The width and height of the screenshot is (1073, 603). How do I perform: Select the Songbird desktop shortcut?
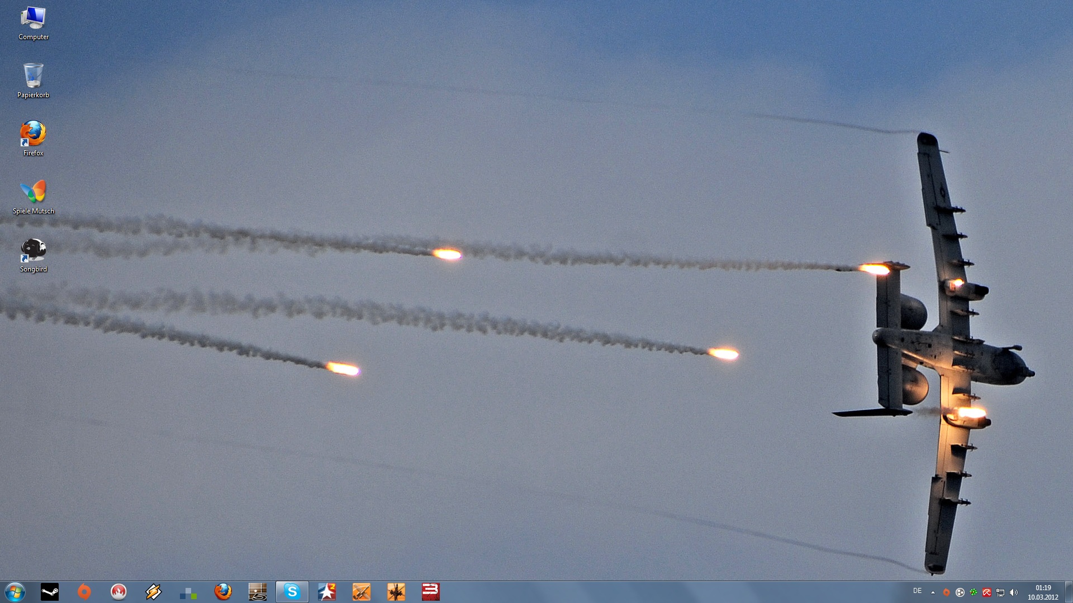(33, 255)
